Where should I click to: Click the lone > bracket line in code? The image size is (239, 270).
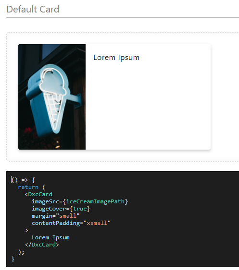(x=26, y=230)
